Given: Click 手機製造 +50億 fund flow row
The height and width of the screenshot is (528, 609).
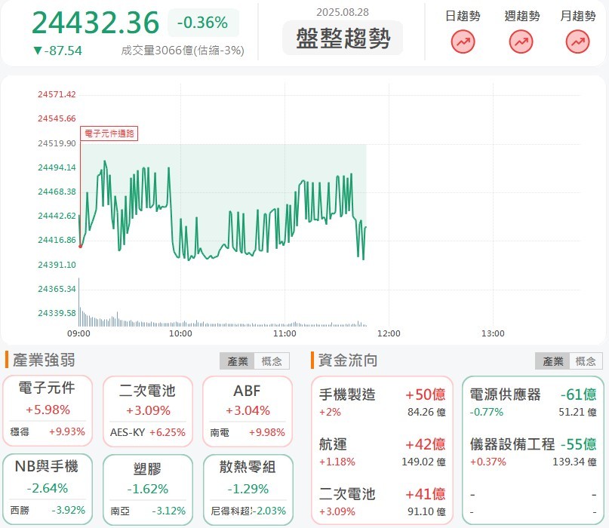Looking at the screenshot, I should 382,403.
